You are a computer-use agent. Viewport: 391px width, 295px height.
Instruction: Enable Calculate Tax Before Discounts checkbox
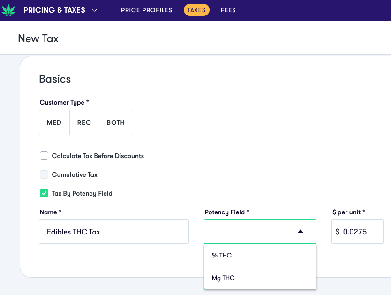pos(44,156)
